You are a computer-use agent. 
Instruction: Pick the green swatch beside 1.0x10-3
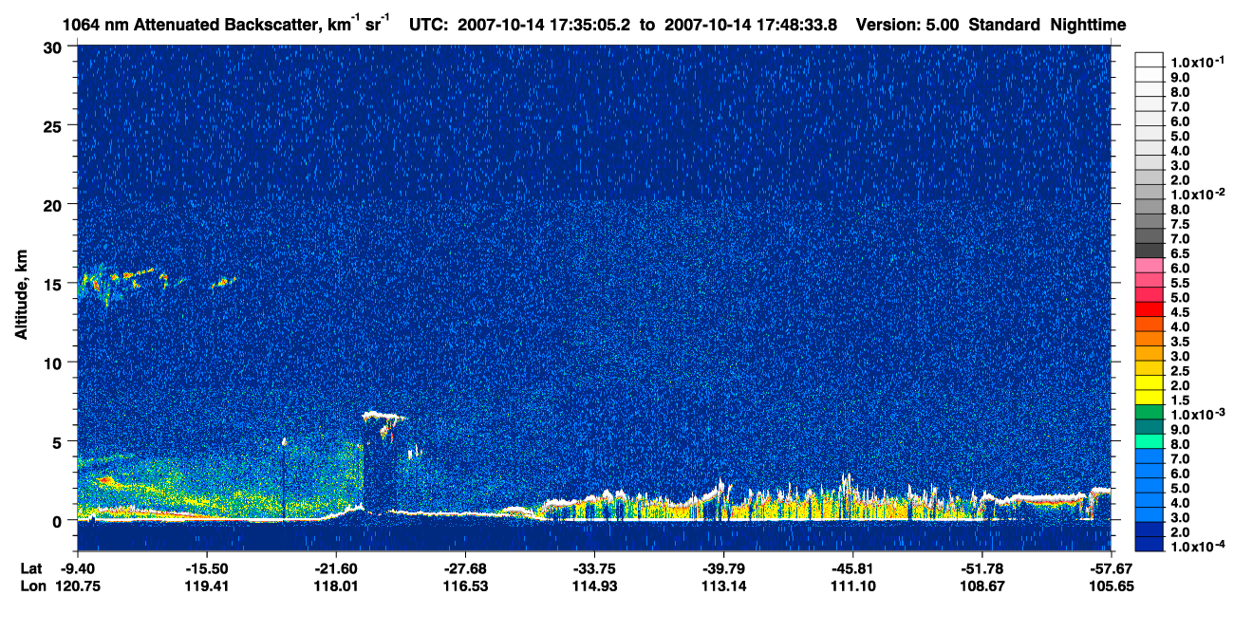coord(1150,412)
